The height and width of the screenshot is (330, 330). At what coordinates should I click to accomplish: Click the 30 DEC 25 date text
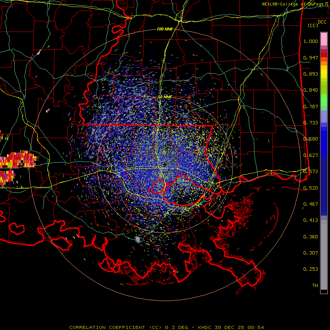(230, 327)
